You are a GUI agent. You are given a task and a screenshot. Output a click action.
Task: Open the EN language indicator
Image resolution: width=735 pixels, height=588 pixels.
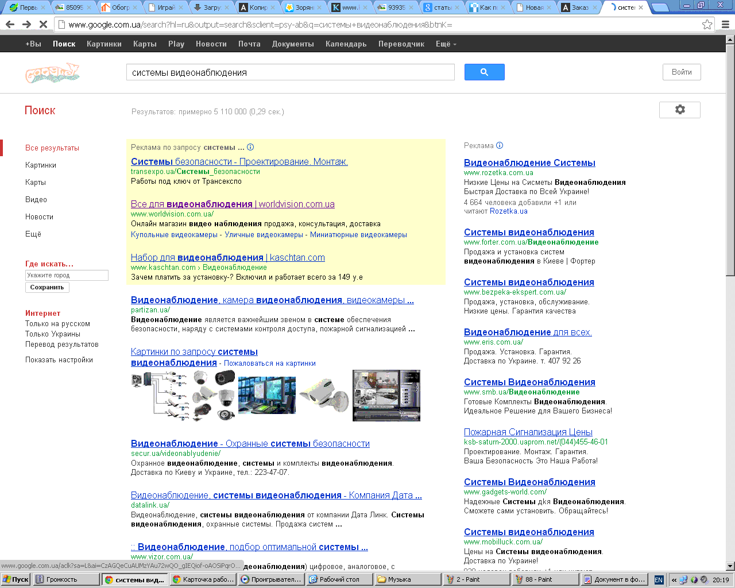coord(659,580)
